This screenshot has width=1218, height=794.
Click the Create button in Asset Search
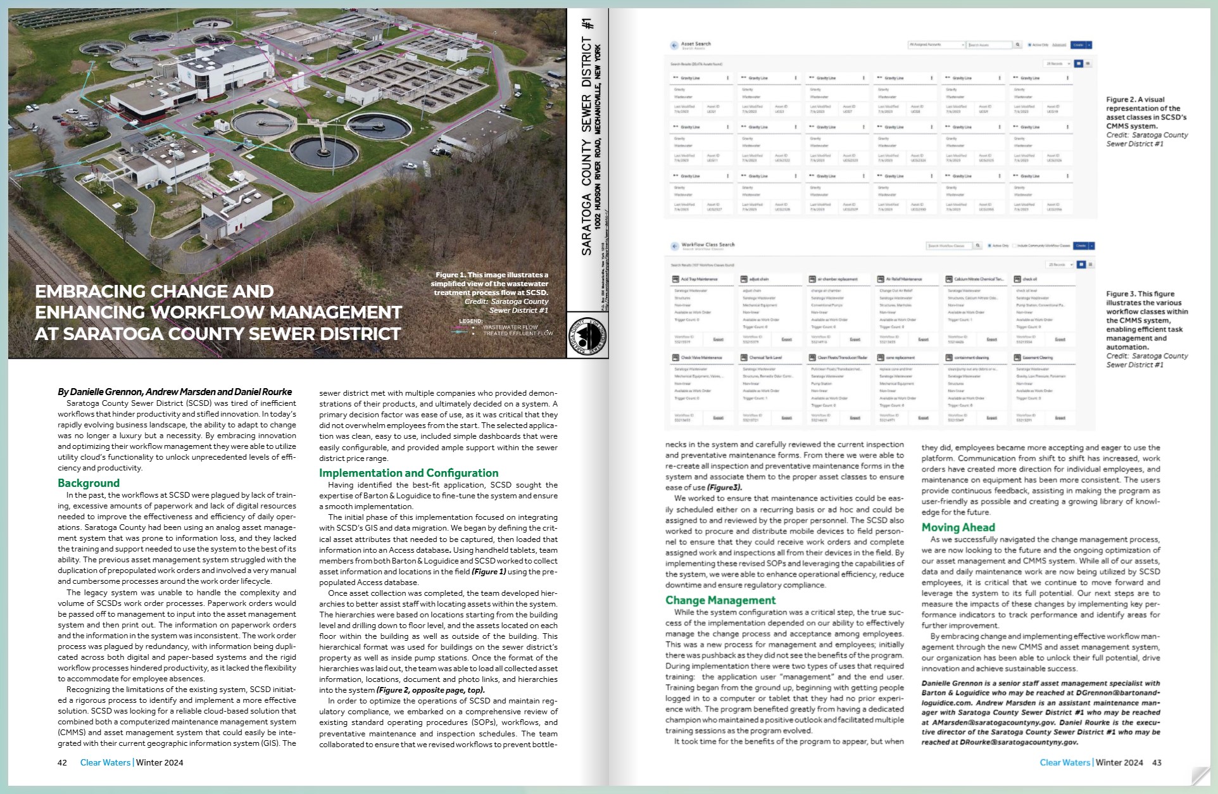tap(1078, 45)
